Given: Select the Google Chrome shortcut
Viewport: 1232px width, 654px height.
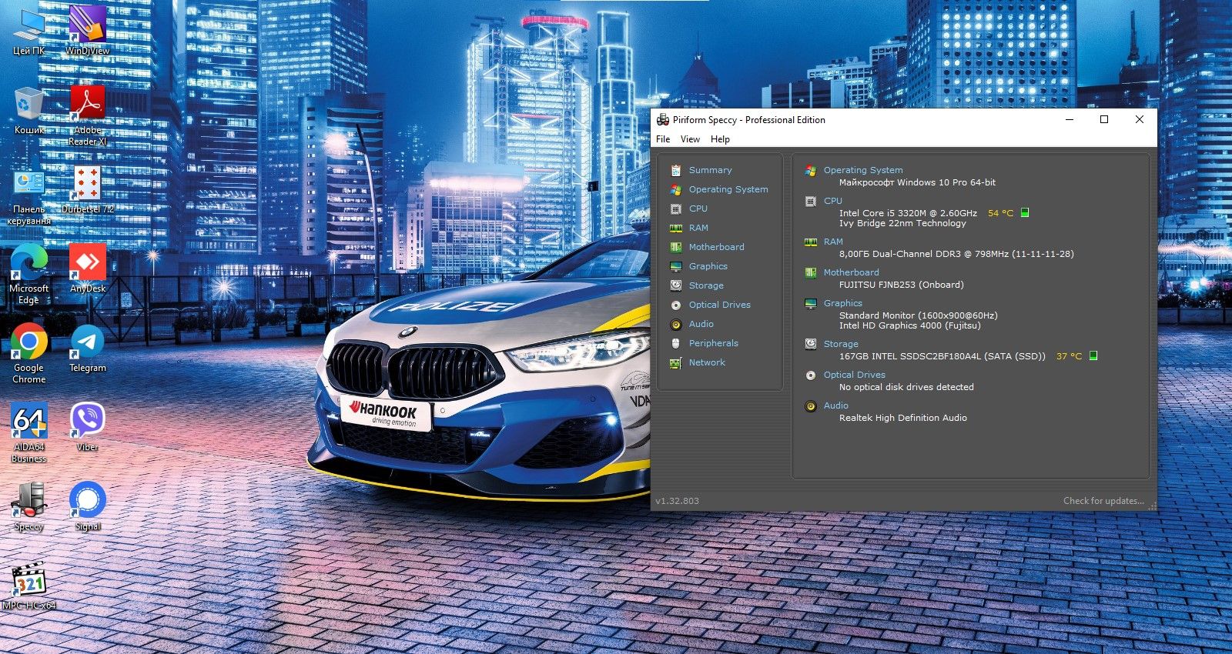Looking at the screenshot, I should (x=29, y=354).
